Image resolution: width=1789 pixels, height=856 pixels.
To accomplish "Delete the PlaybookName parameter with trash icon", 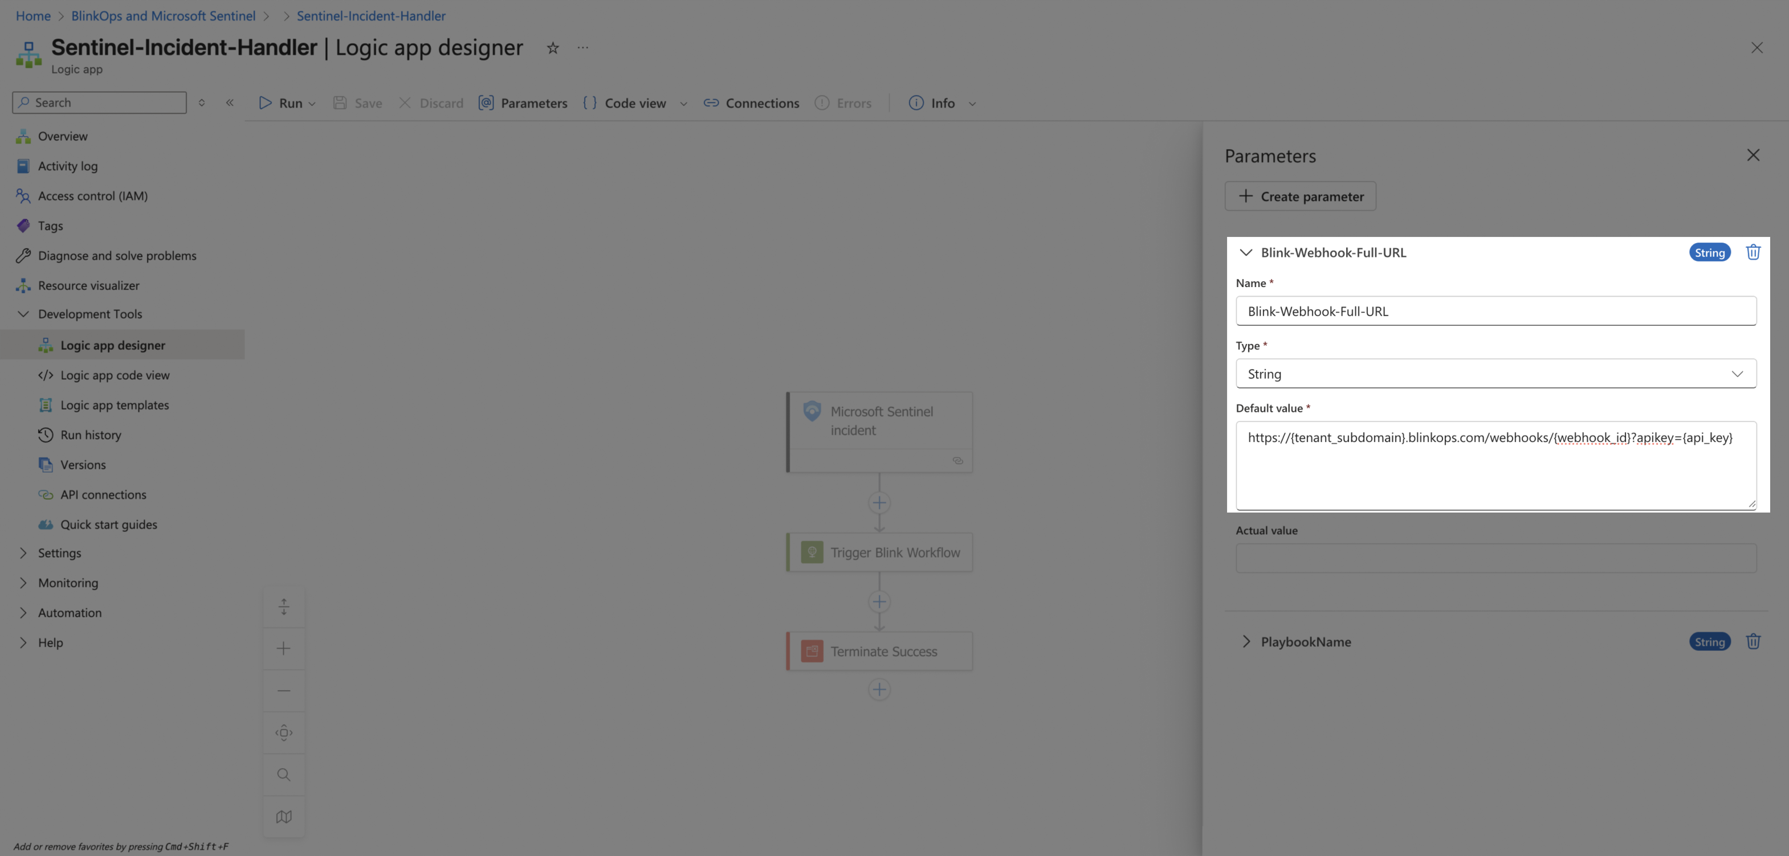I will (x=1753, y=641).
